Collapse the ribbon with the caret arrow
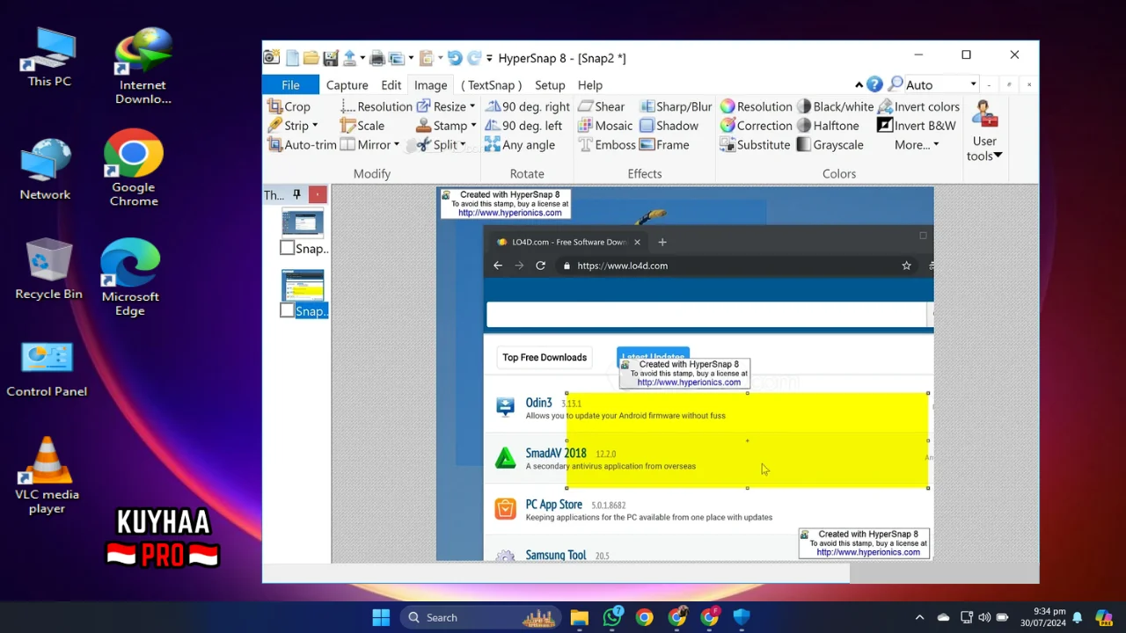 pos(859,85)
